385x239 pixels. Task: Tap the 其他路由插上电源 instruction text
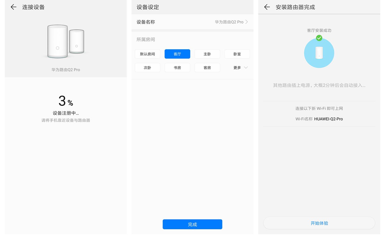click(319, 85)
